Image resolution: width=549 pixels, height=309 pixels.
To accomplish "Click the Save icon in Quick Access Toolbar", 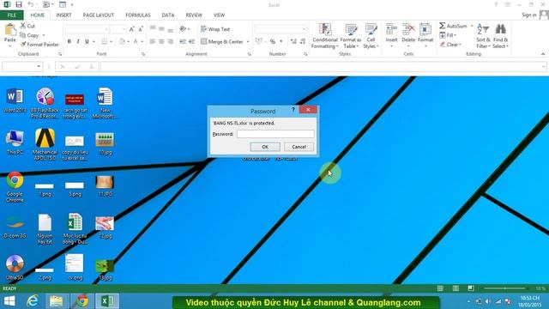I will click(x=19, y=4).
